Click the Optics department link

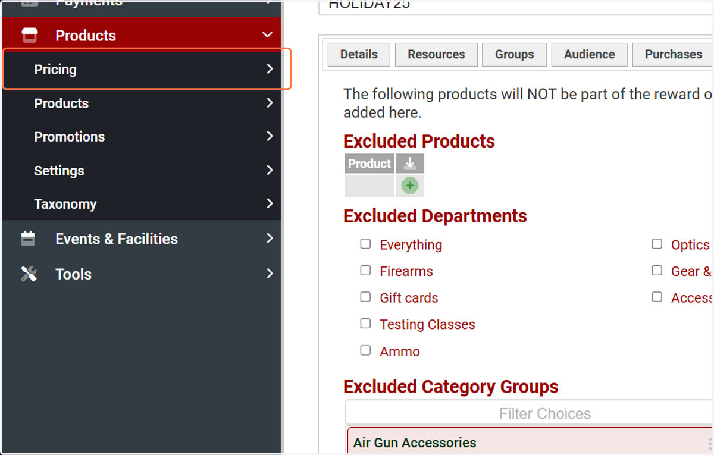(690, 245)
